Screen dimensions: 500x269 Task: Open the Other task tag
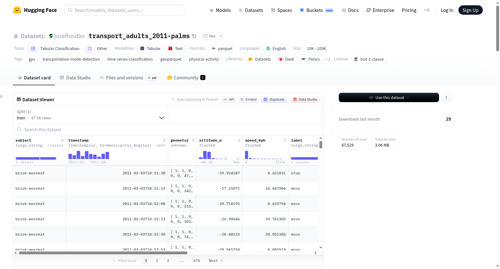click(97, 48)
